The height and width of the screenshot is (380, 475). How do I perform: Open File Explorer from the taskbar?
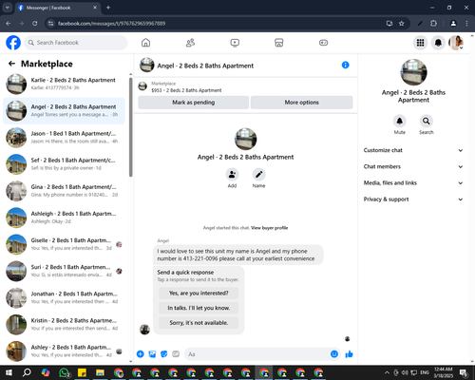[x=100, y=372]
